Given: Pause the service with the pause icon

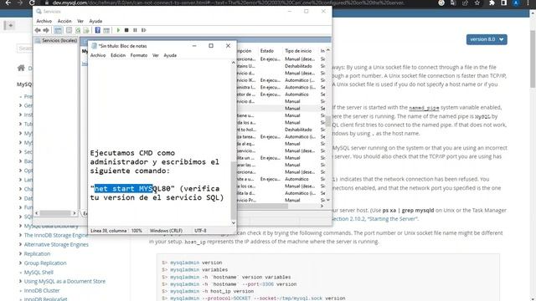Looking at the screenshot, I should pyautogui.click(x=135, y=30).
